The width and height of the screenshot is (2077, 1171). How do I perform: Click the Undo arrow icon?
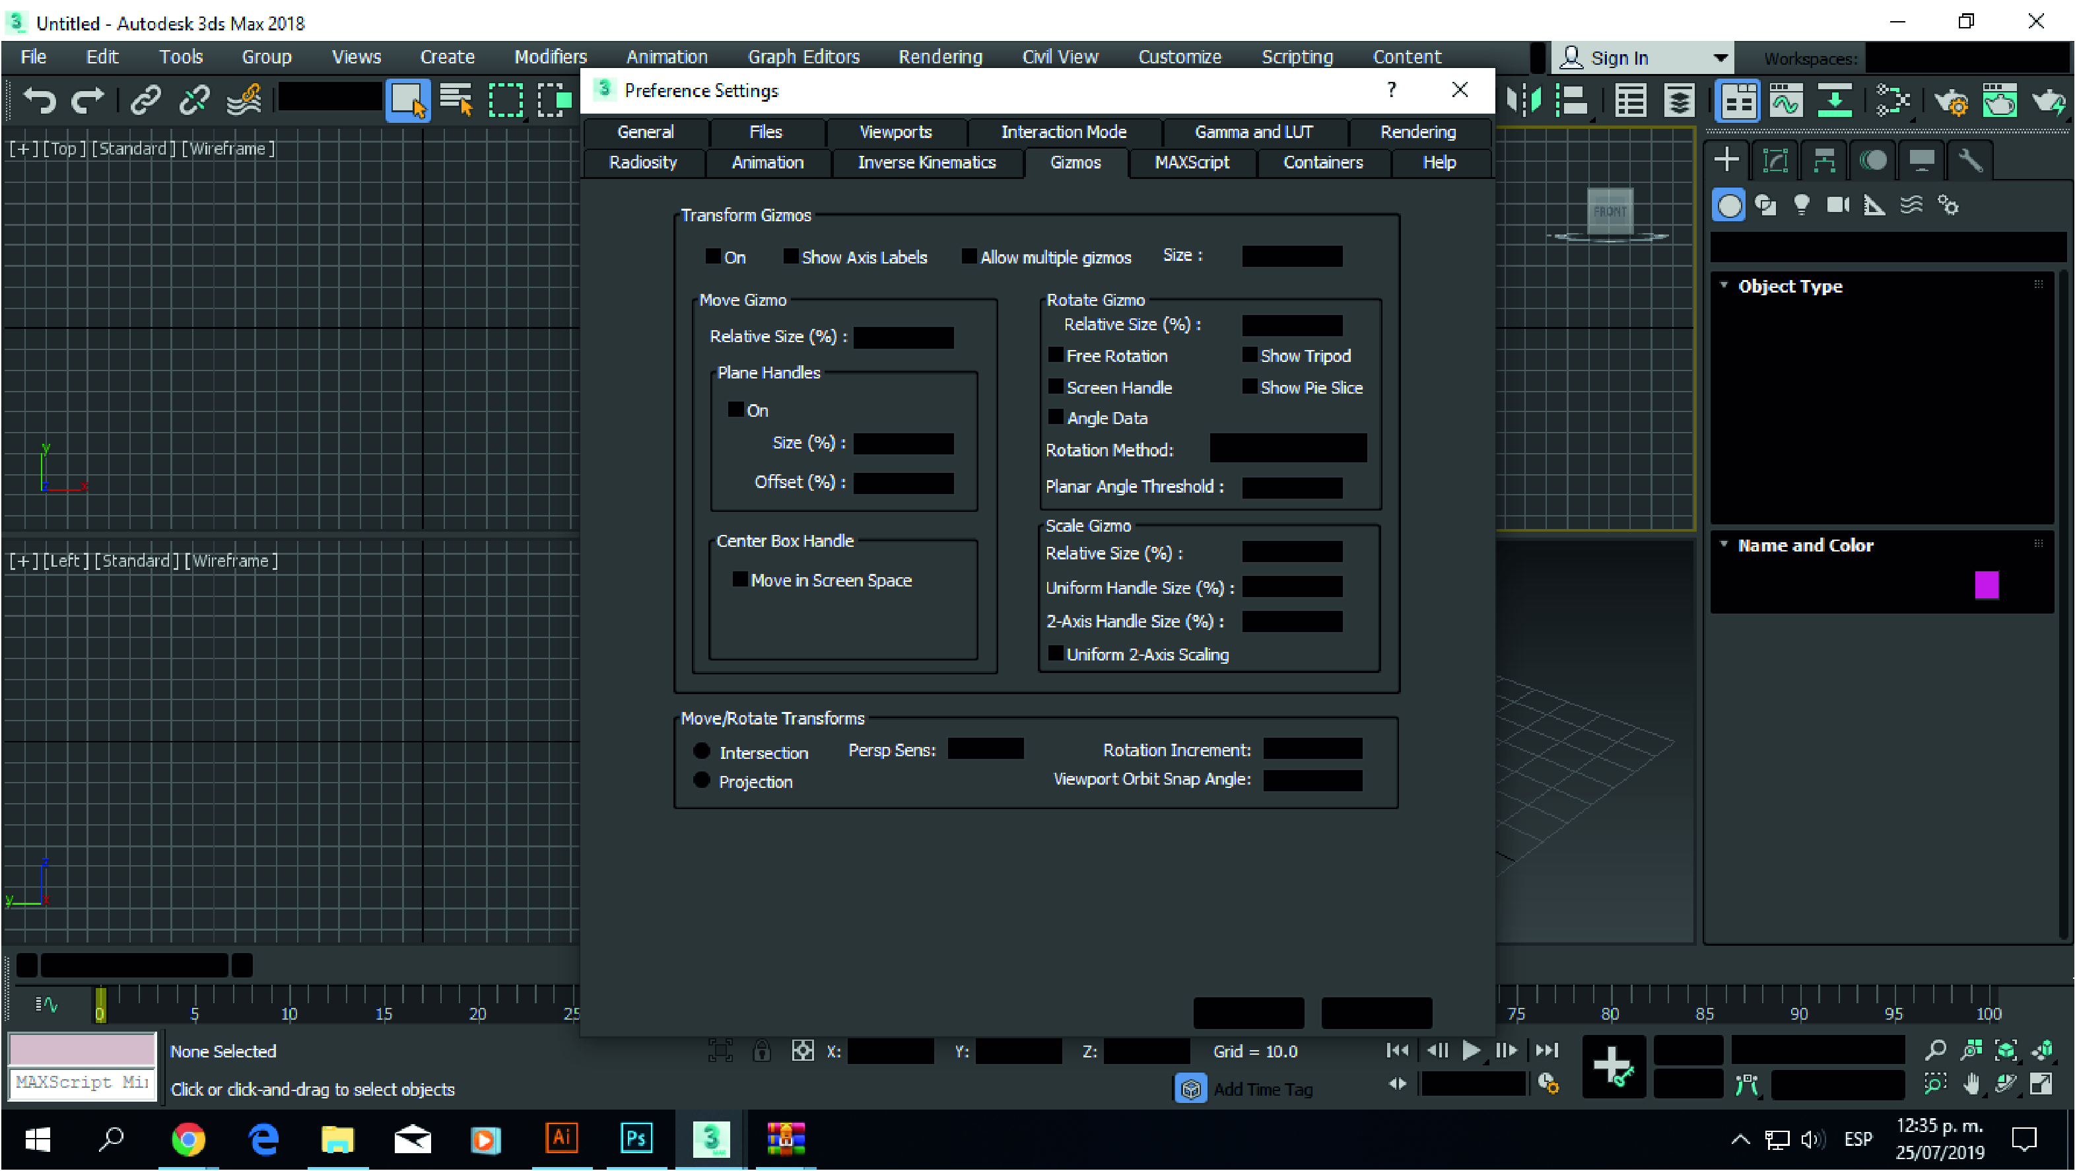tap(39, 101)
